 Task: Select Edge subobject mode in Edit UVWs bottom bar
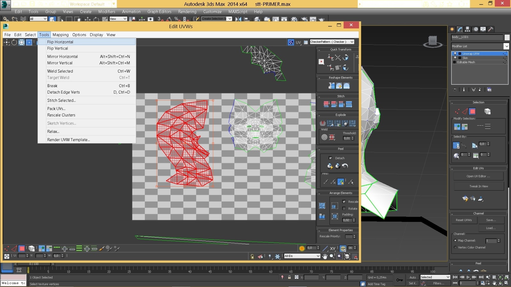pos(14,248)
